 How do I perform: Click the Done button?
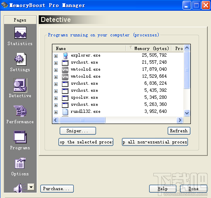(194, 188)
